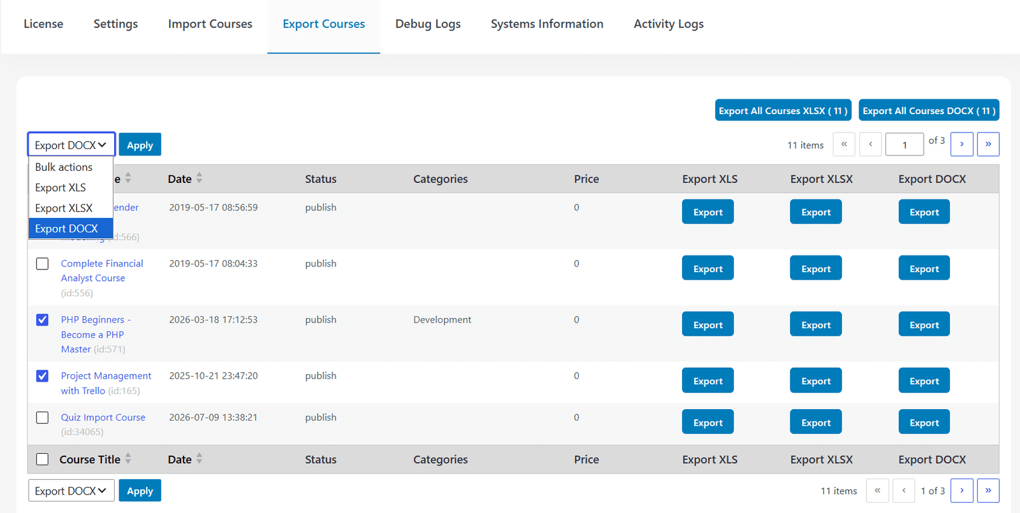Click the current page number input field

[905, 145]
